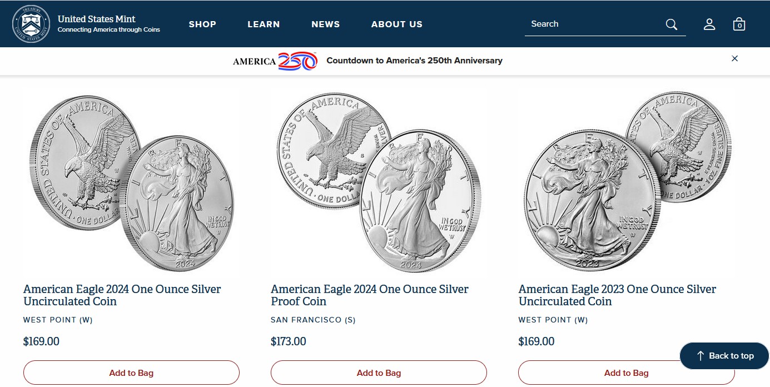Dismiss the America 250 banner
This screenshot has height=387, width=770.
(734, 58)
